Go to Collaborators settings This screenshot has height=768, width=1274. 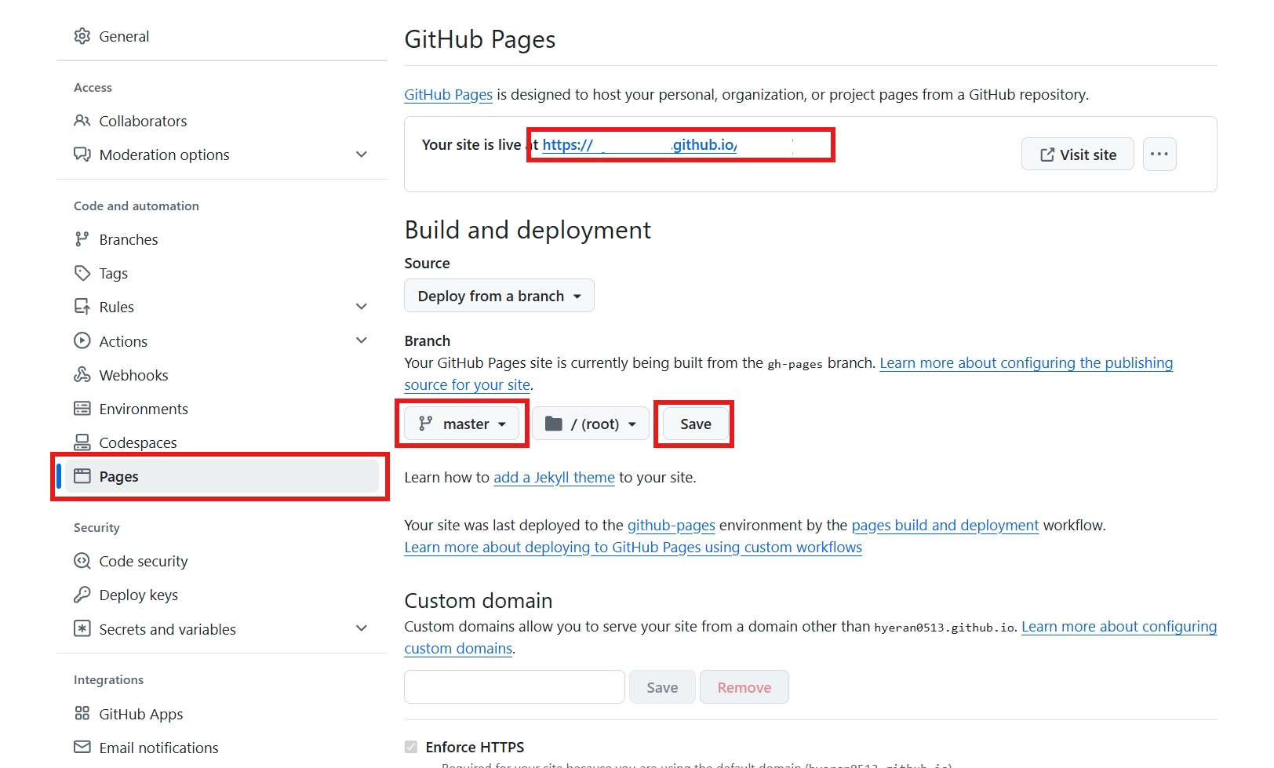pos(222,121)
